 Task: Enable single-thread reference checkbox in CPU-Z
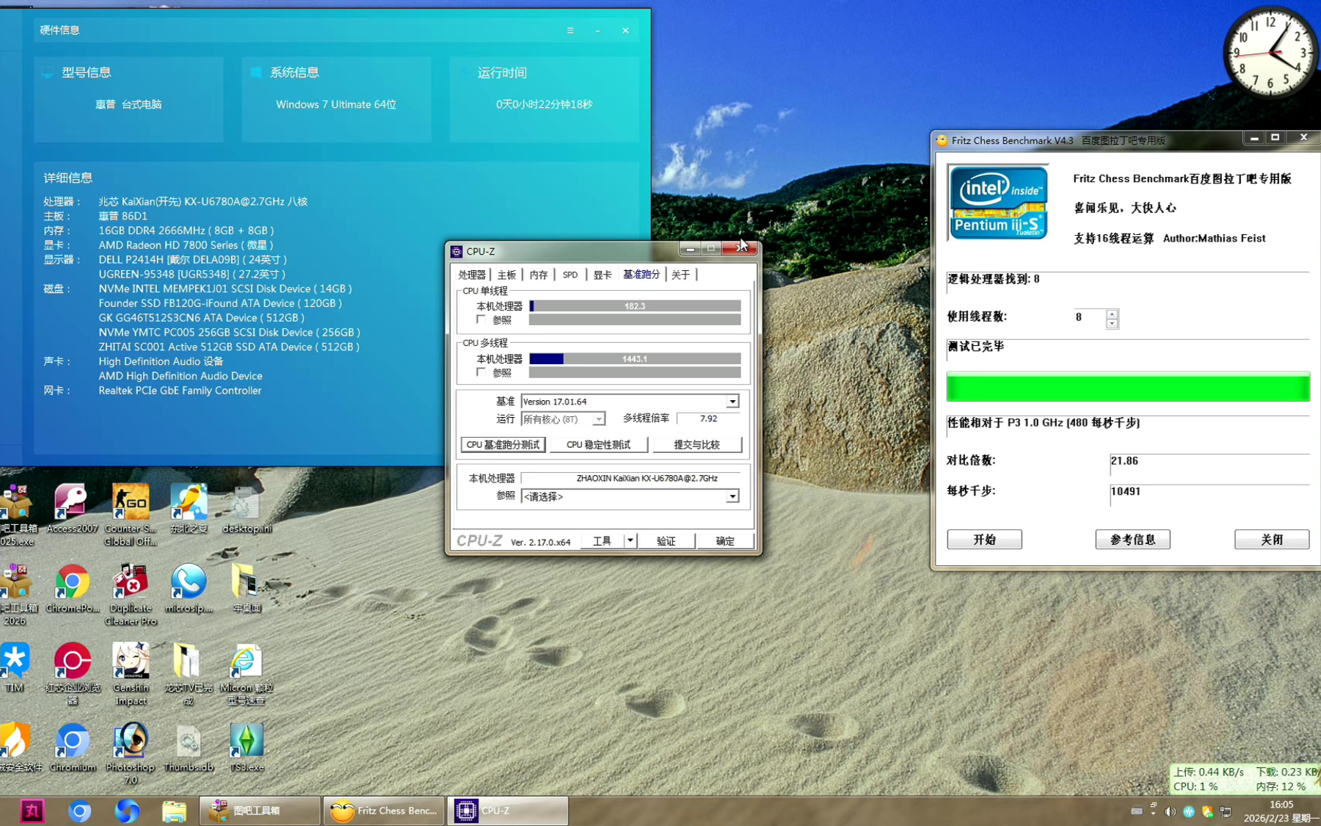point(481,320)
